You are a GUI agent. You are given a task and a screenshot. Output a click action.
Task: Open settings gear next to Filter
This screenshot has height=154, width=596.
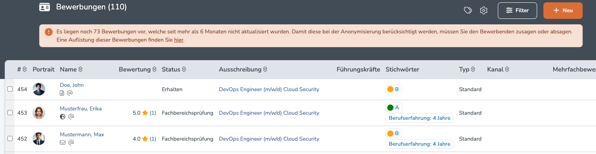pyautogui.click(x=484, y=11)
